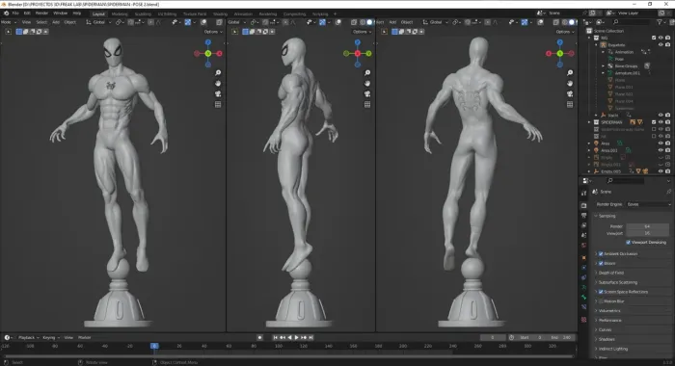Viewport: 675px width, 366px height.
Task: Hide the Area light using its eye icon
Action: click(x=661, y=144)
